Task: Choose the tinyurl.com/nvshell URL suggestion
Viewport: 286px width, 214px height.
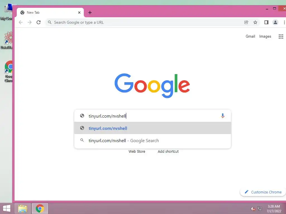Action: pyautogui.click(x=153, y=128)
